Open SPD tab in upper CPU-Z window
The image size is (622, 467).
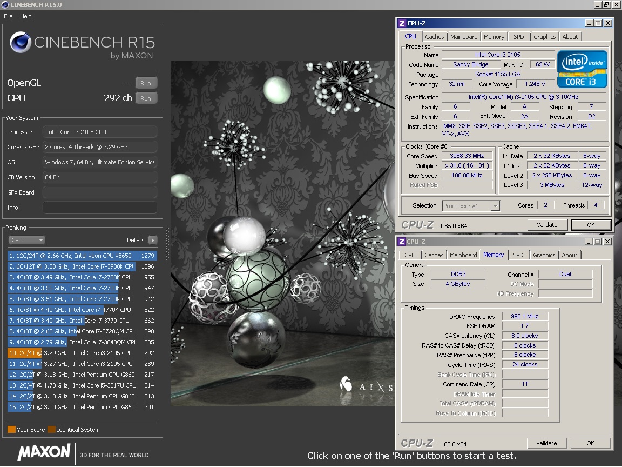pos(518,37)
